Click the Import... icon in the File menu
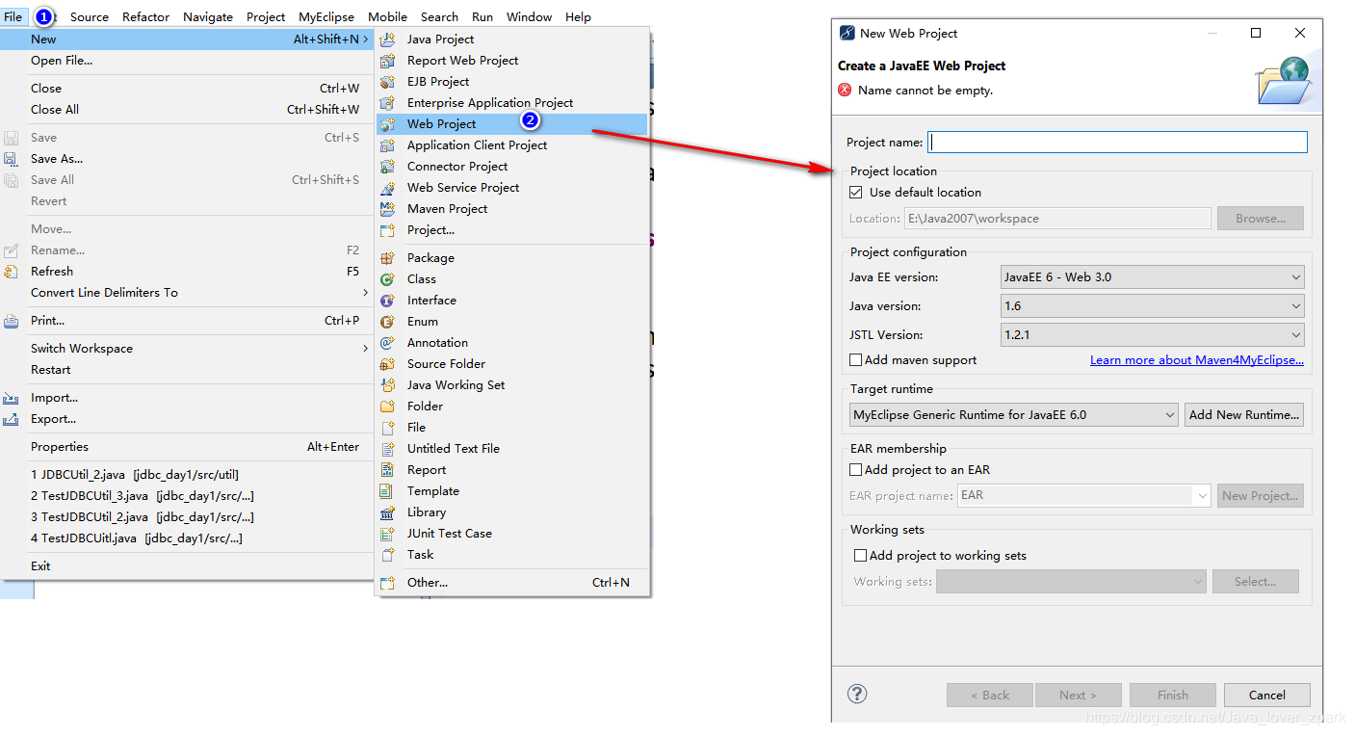 11,398
